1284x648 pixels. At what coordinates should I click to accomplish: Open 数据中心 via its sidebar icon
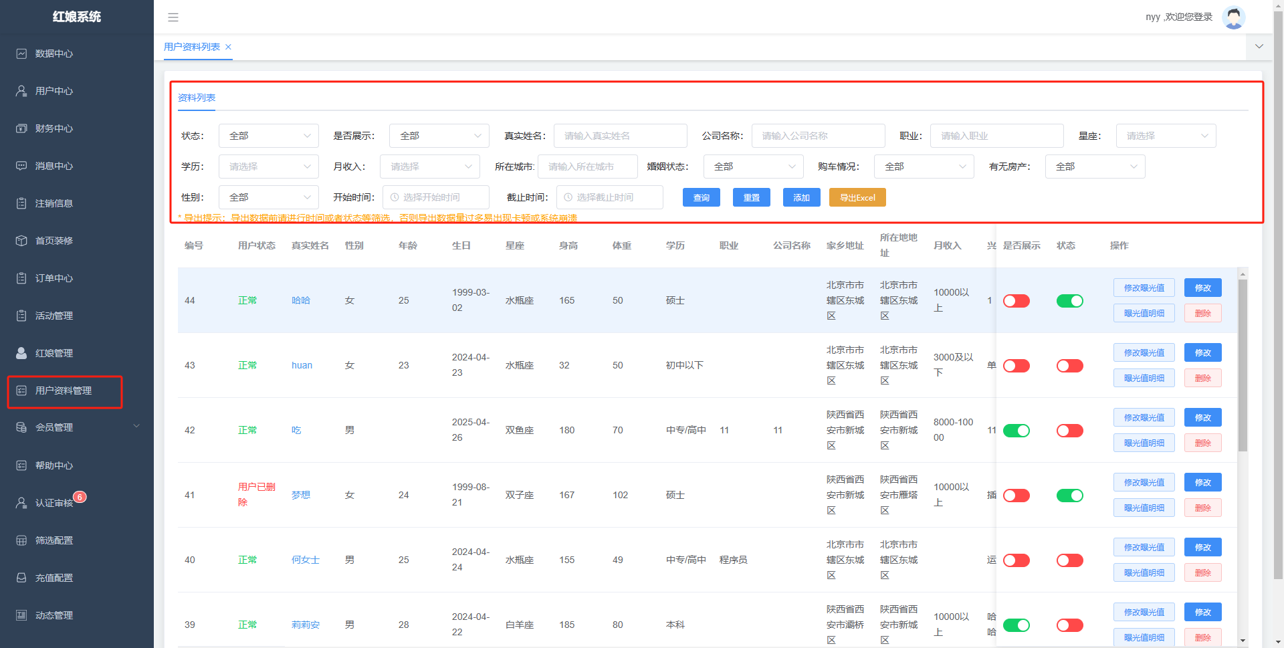click(21, 53)
